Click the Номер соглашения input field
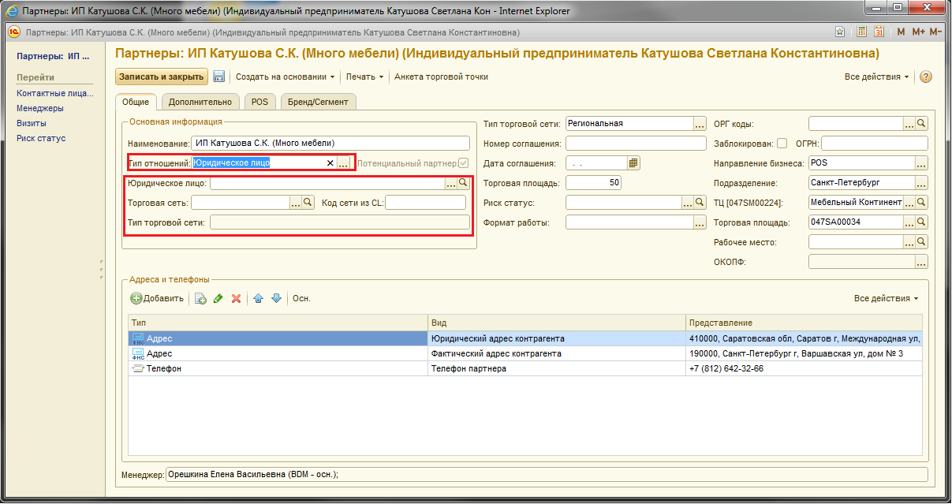This screenshot has width=952, height=504. (x=636, y=144)
